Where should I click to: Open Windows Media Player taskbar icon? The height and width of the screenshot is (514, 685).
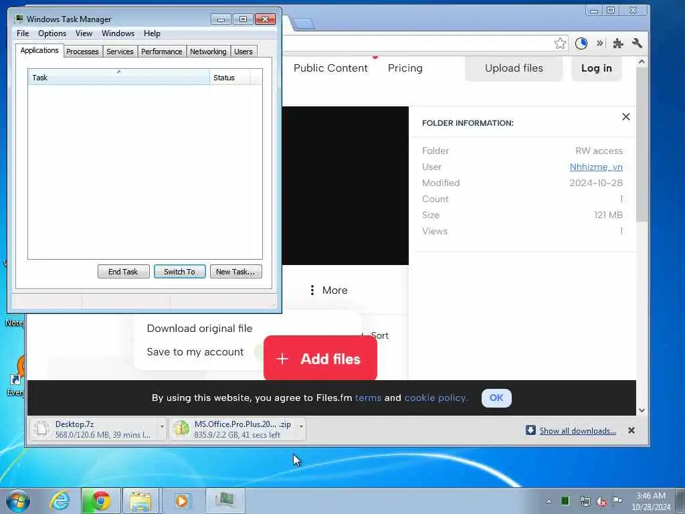182,501
